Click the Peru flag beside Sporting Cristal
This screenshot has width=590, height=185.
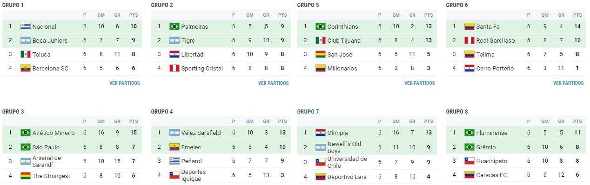174,68
